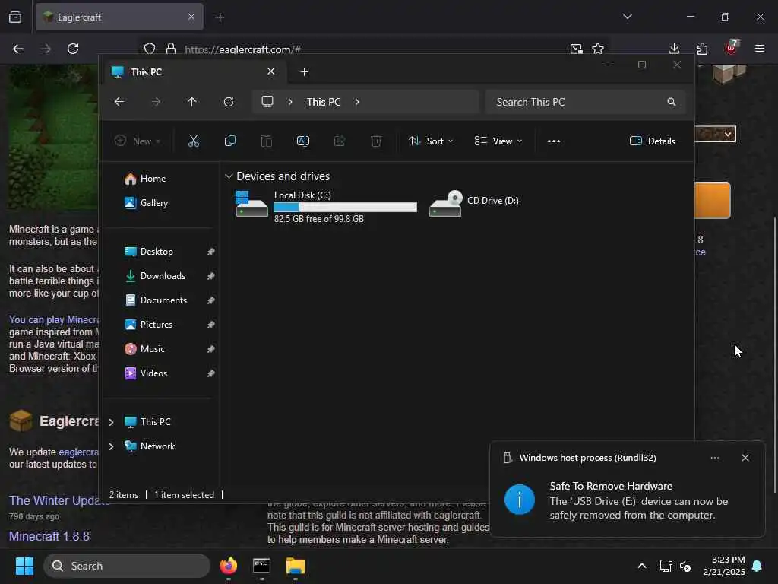The image size is (778, 584).
Task: Click the Delete trash icon in Explorer toolbar
Action: pos(376,141)
